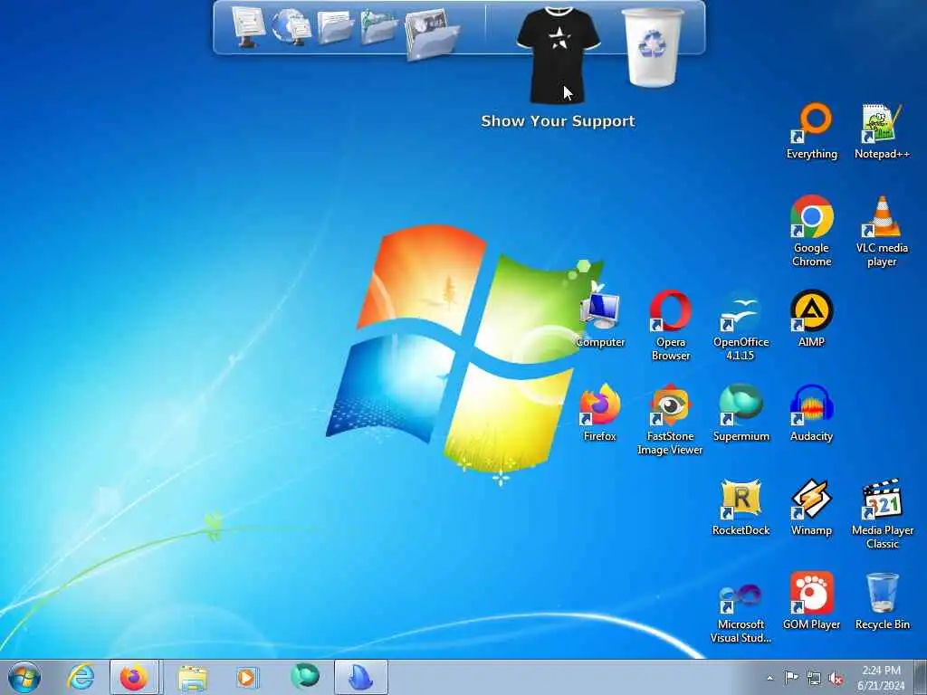This screenshot has width=927, height=695.
Task: Open My Computer icon in RocketDock
Action: click(248, 26)
